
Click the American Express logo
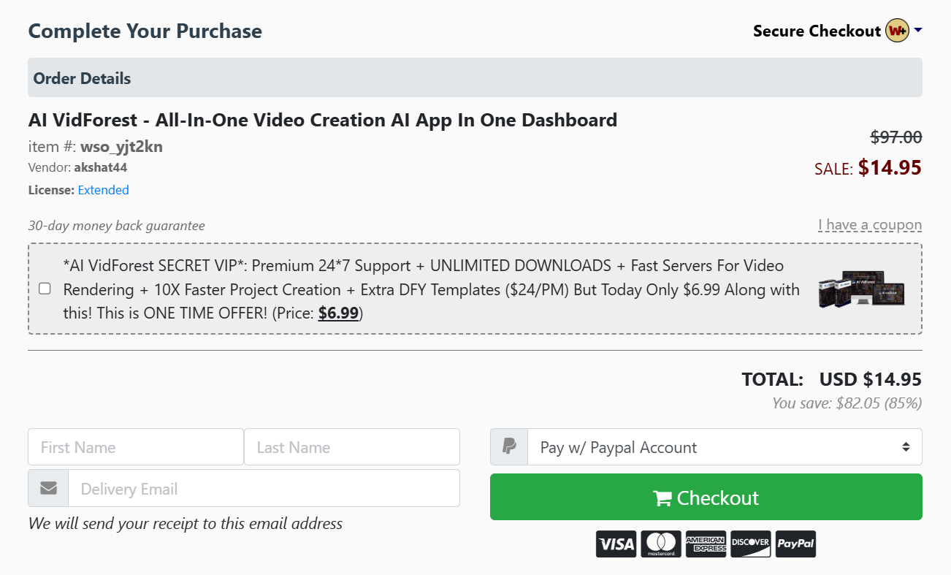coord(706,544)
